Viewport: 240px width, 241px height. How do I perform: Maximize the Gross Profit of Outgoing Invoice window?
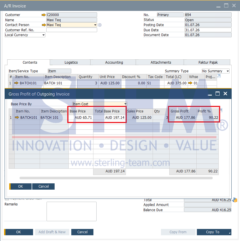[218, 94]
